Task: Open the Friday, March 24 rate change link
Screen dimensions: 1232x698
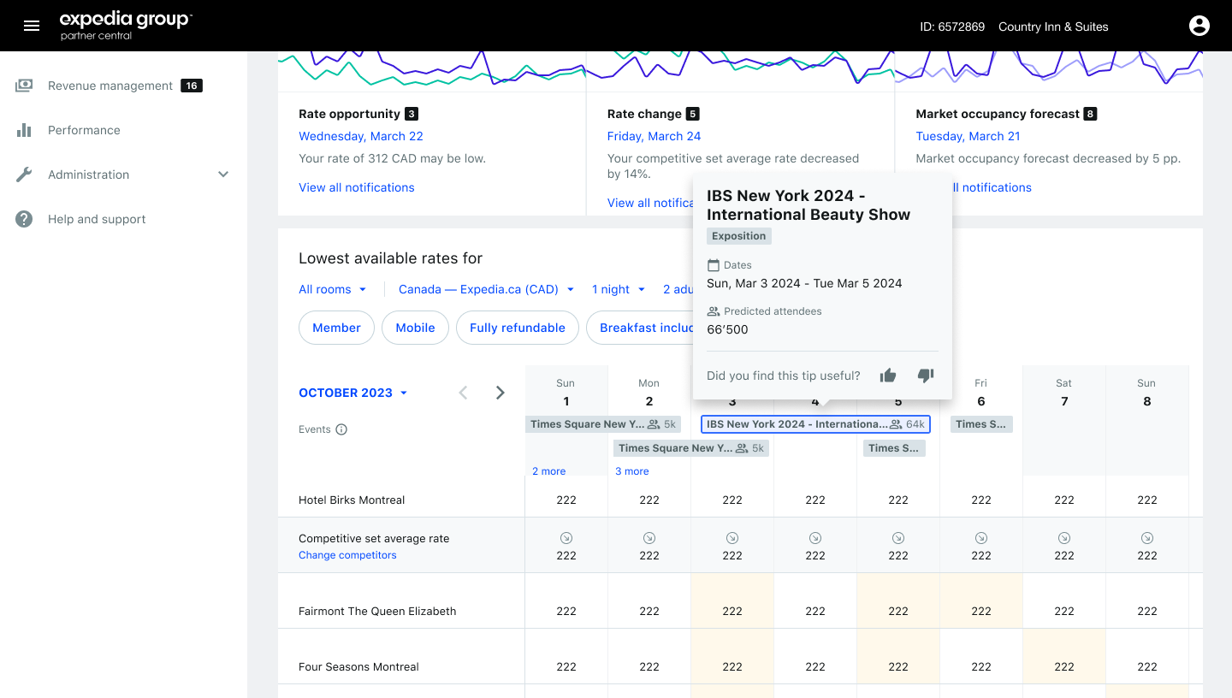Action: [x=654, y=136]
